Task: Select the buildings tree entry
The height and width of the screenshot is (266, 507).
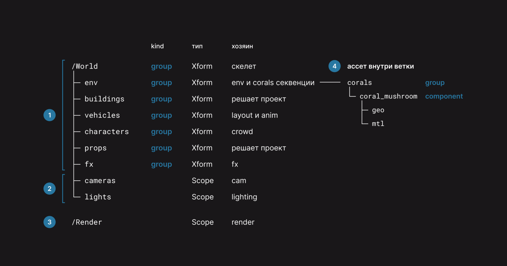Action: (x=105, y=99)
